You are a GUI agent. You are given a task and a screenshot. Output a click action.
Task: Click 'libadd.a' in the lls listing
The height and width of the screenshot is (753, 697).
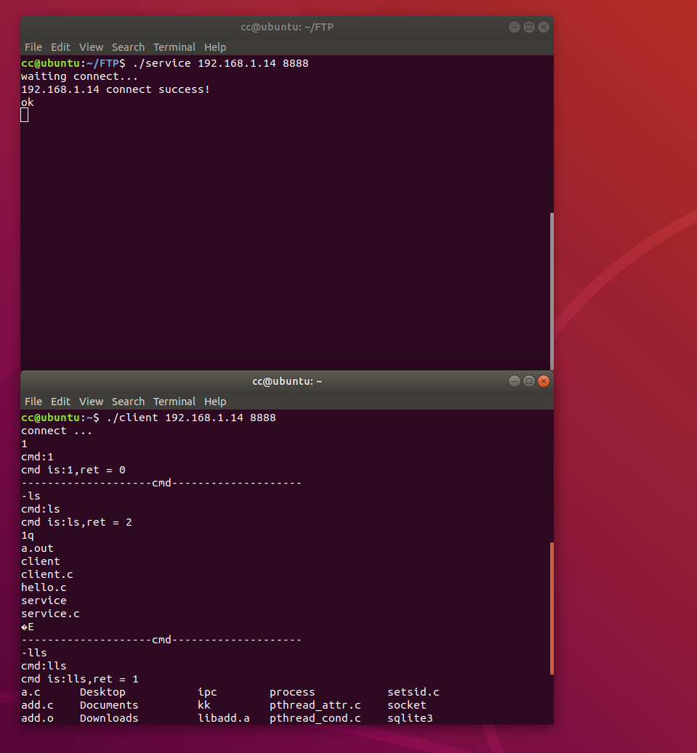coord(224,718)
